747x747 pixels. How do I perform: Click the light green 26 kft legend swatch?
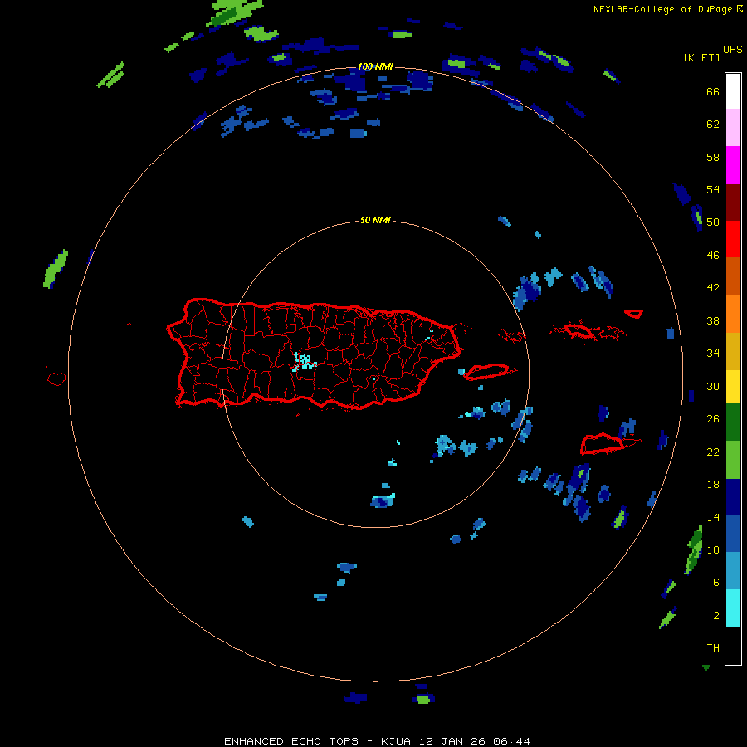(733, 460)
